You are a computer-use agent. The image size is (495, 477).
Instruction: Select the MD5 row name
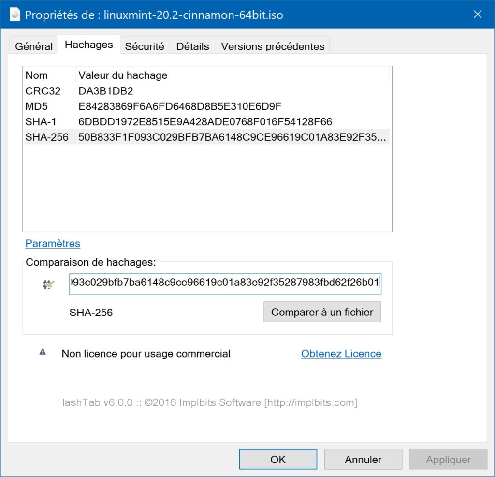pos(36,106)
